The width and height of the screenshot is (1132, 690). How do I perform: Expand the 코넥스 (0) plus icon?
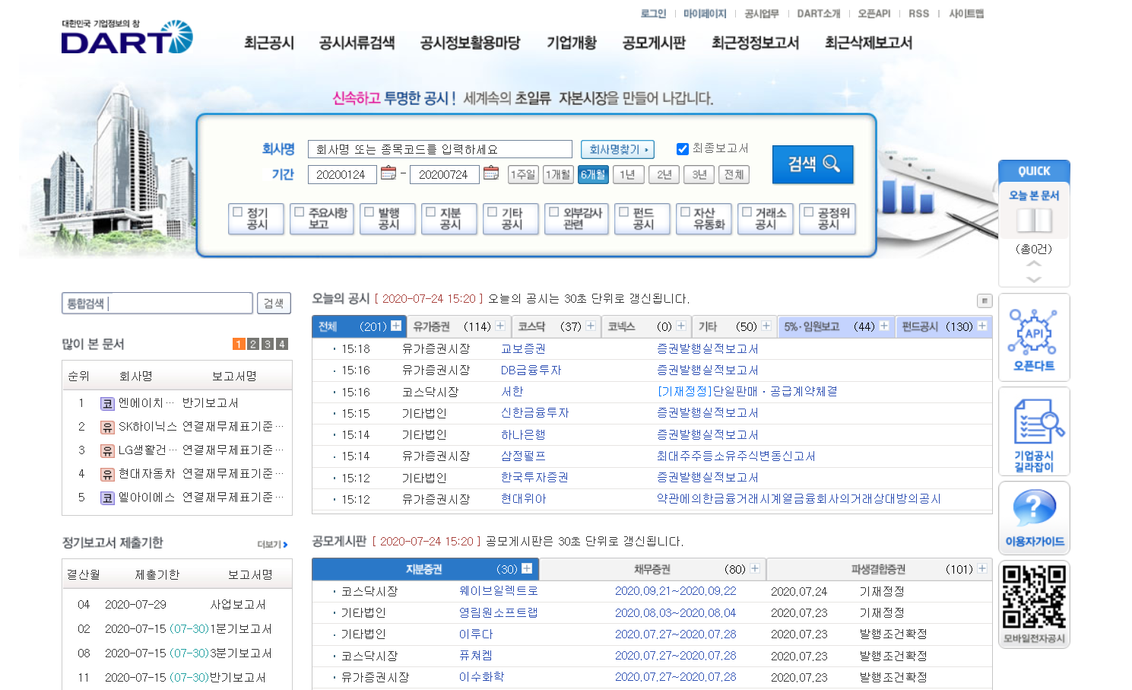click(x=681, y=326)
